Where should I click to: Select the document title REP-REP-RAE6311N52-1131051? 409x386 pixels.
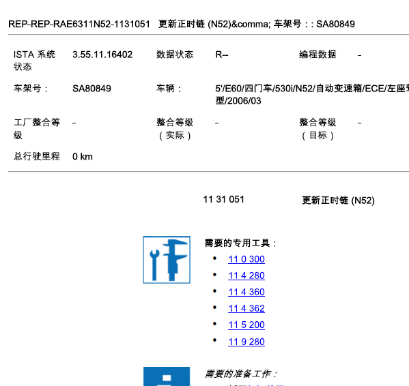click(x=79, y=25)
